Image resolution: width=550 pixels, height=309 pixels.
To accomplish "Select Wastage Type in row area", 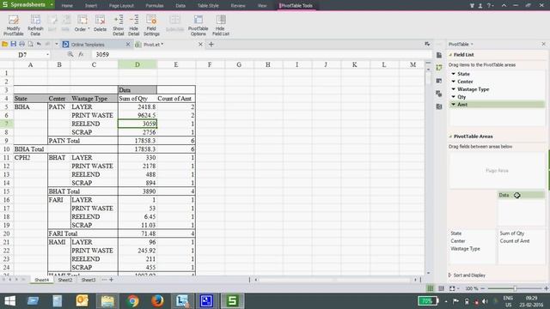I will point(465,249).
